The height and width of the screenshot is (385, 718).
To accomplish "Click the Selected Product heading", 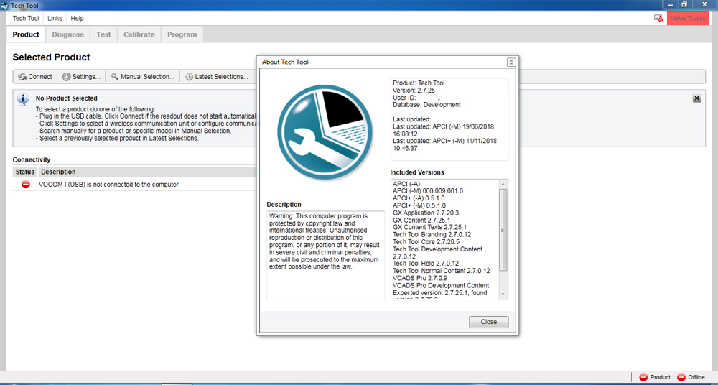I will pos(51,57).
